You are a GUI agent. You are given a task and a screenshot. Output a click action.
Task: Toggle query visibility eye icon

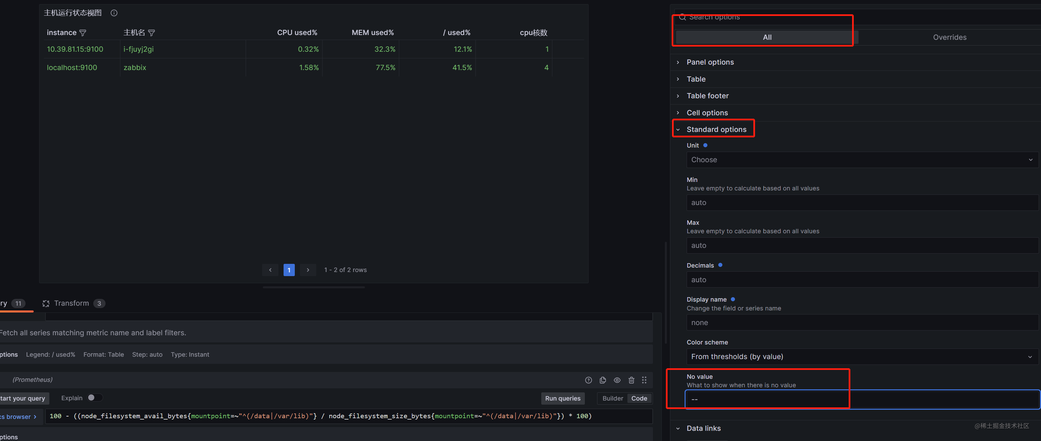[x=617, y=380]
